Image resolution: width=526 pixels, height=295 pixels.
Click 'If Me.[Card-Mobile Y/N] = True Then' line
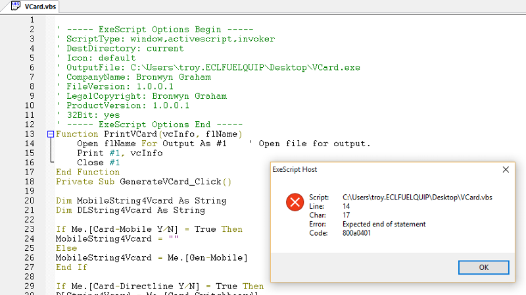click(149, 230)
